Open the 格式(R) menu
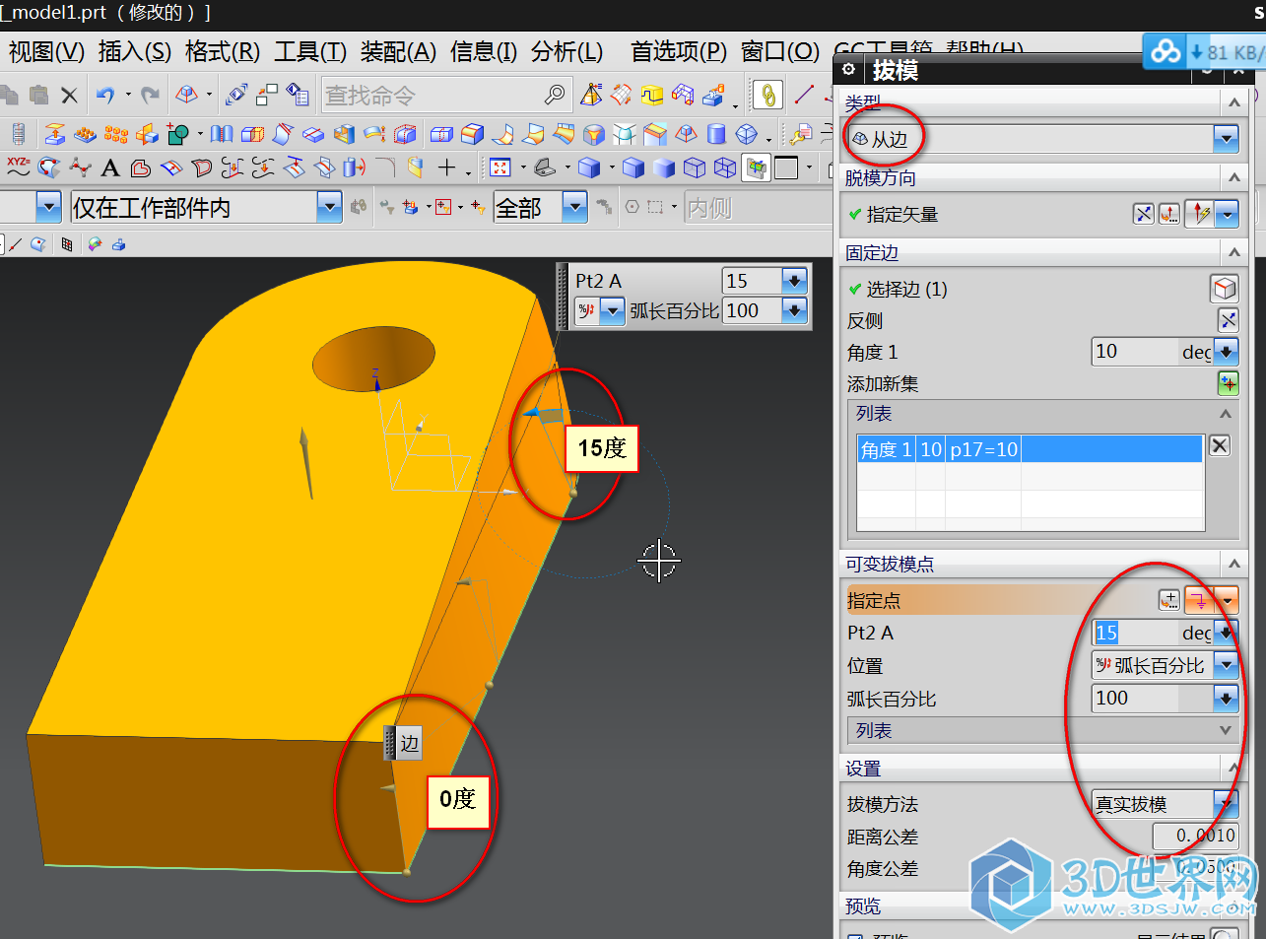 pyautogui.click(x=223, y=51)
